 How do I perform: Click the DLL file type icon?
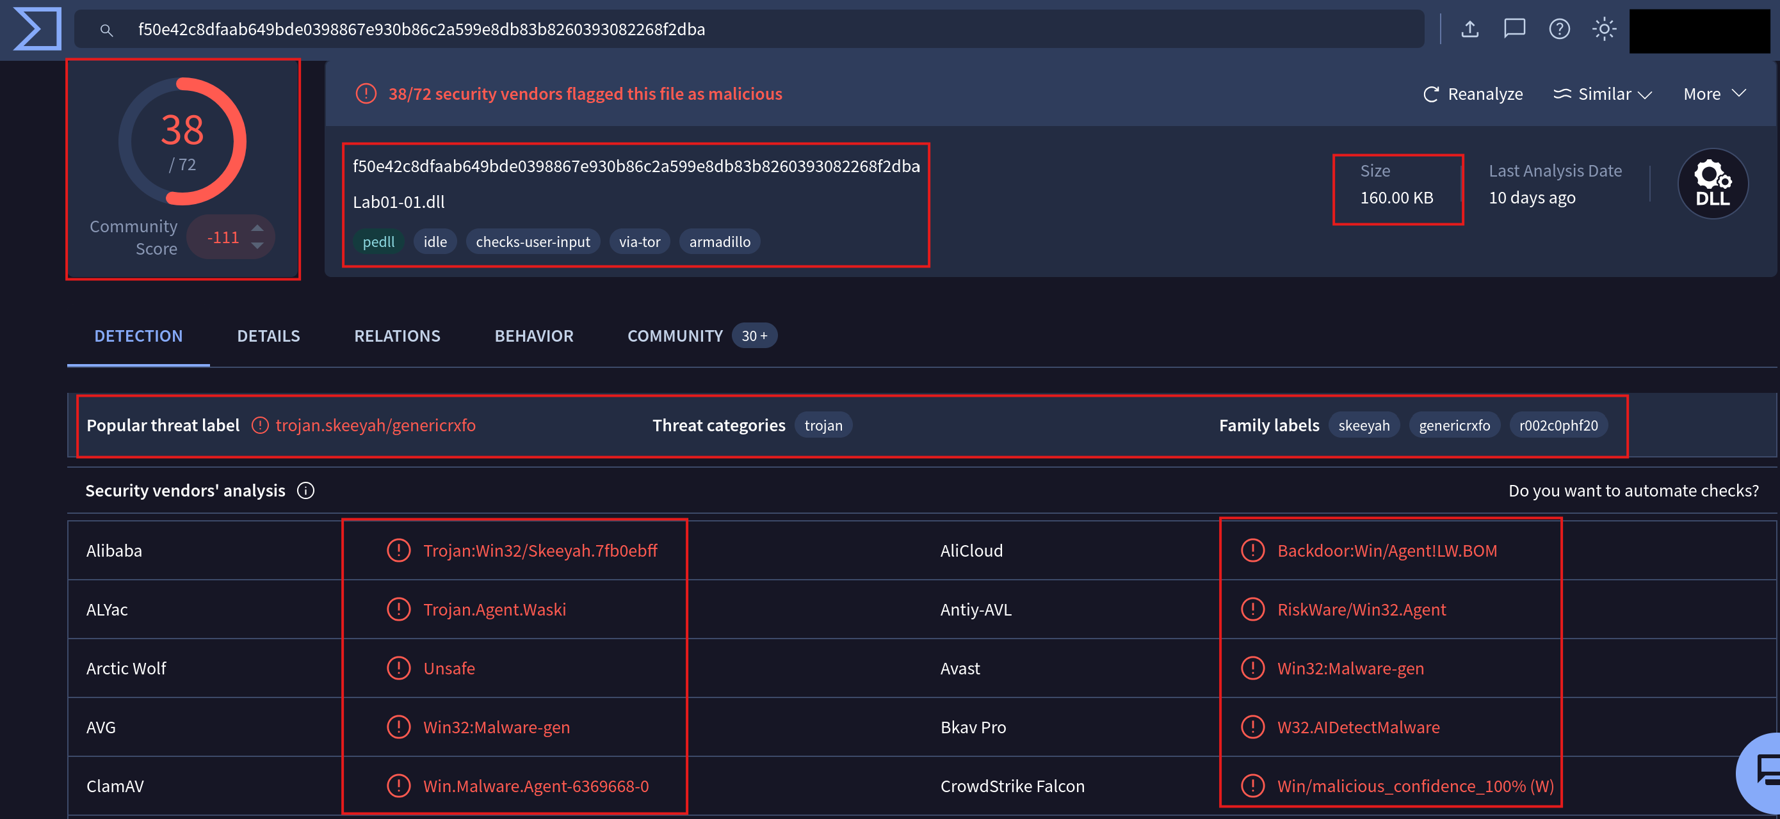pyautogui.click(x=1713, y=184)
